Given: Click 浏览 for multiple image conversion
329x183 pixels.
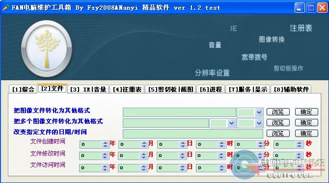Looking at the screenshot, I should 278,122.
